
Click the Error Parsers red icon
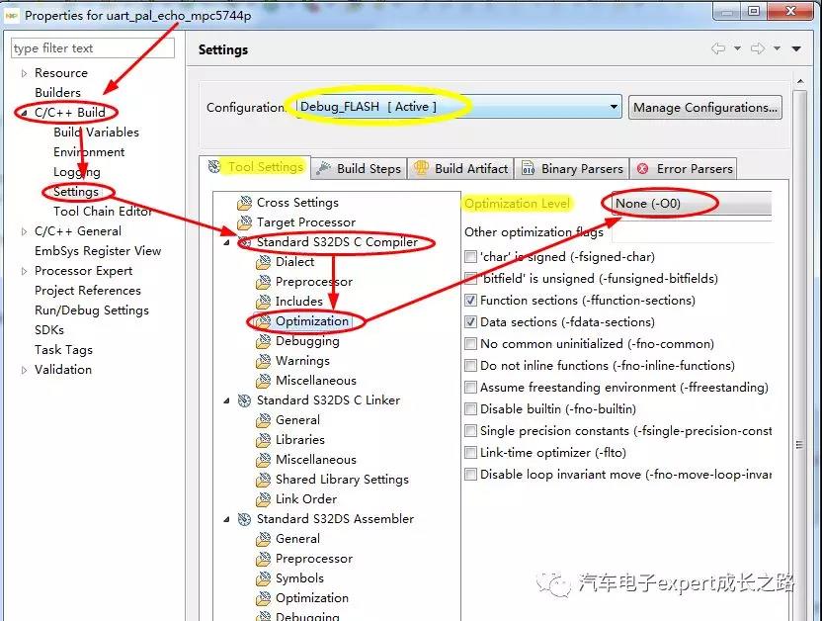pyautogui.click(x=643, y=169)
